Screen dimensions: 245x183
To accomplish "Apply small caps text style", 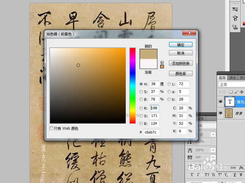I will [x=213, y=175].
